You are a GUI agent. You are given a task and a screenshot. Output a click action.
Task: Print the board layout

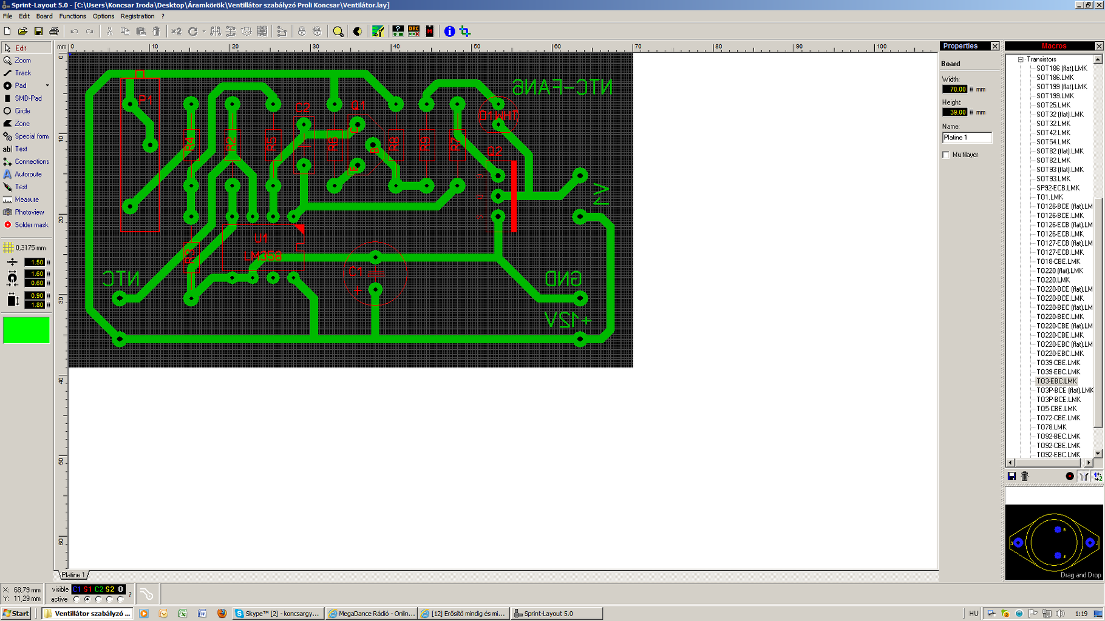pyautogui.click(x=54, y=32)
